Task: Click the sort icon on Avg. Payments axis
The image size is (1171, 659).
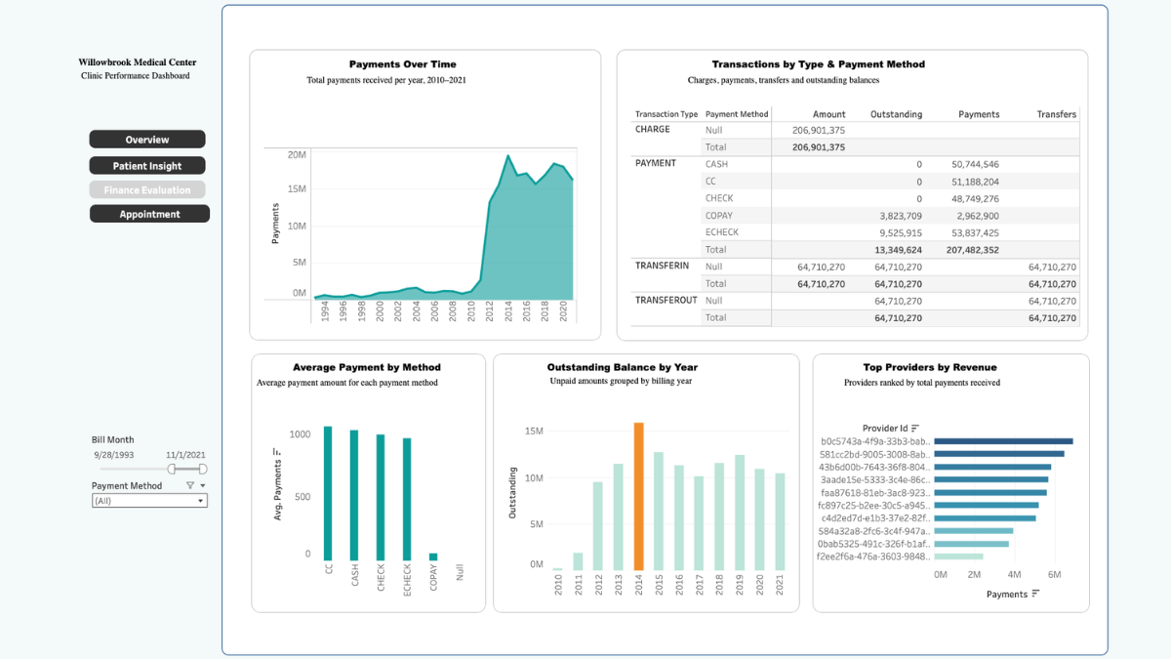Action: pyautogui.click(x=278, y=452)
